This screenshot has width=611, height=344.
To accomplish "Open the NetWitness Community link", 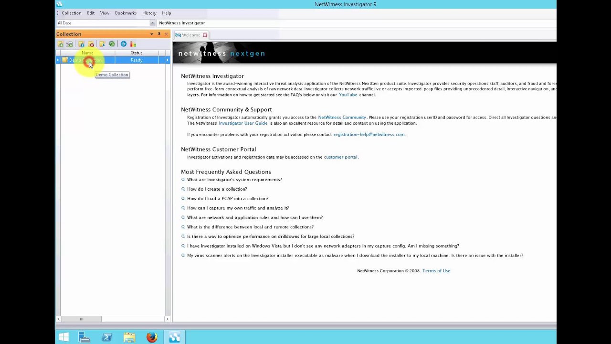I will pos(342,117).
